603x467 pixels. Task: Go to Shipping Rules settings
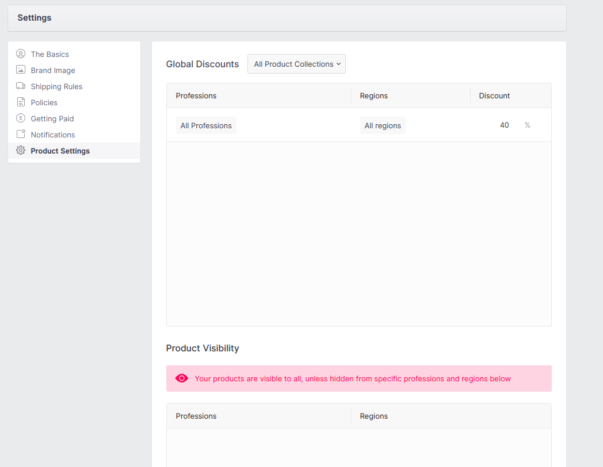click(x=56, y=86)
